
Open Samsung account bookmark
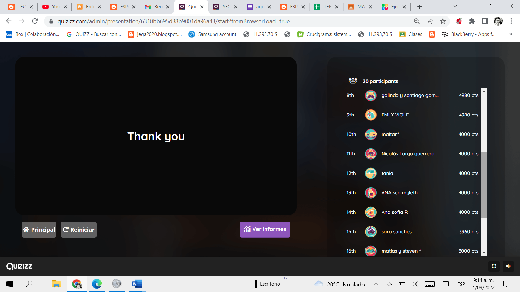tap(213, 34)
